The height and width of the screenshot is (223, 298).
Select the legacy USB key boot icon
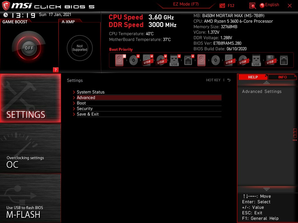click(256, 60)
